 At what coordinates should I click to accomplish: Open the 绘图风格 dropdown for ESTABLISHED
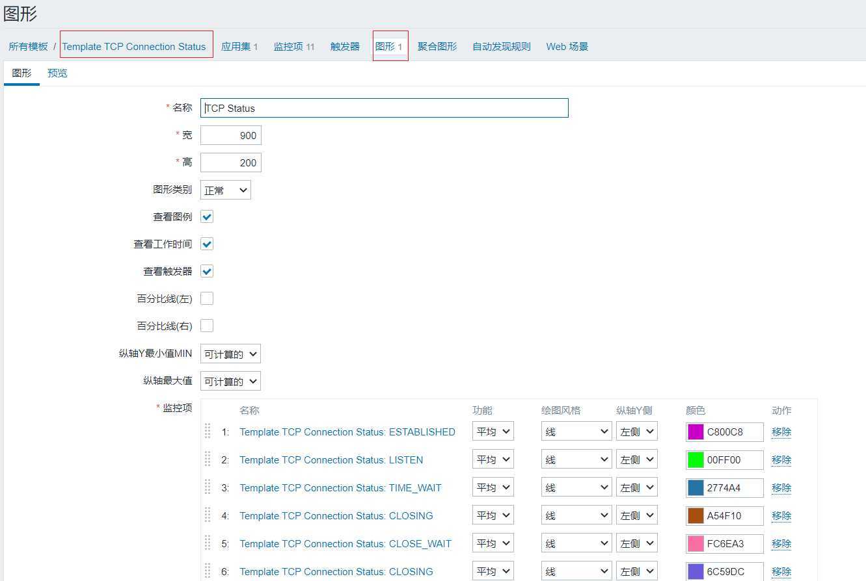(x=576, y=432)
